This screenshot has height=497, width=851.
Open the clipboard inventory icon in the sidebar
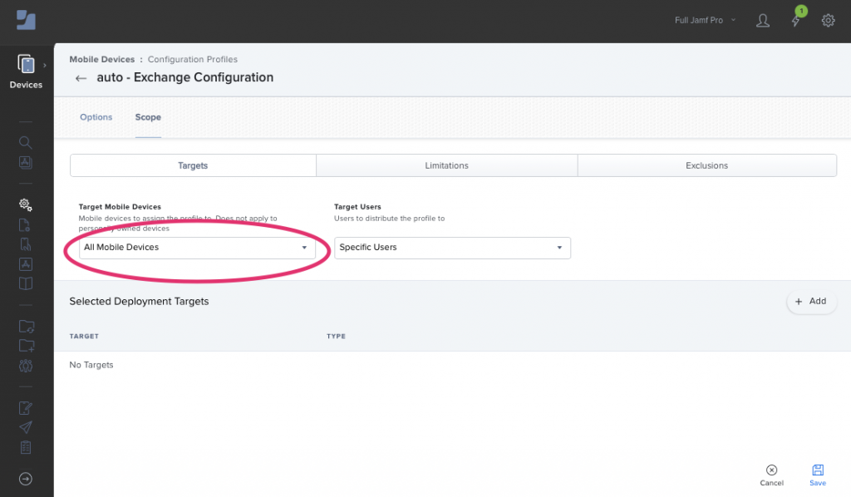coord(25,447)
